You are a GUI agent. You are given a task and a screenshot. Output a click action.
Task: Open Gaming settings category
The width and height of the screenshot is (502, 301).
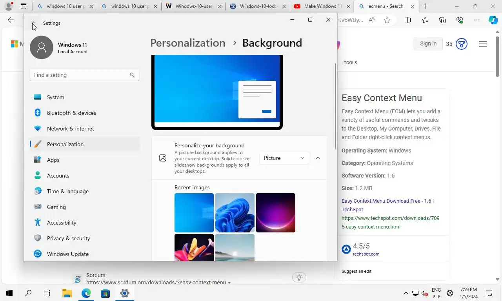coord(85,207)
